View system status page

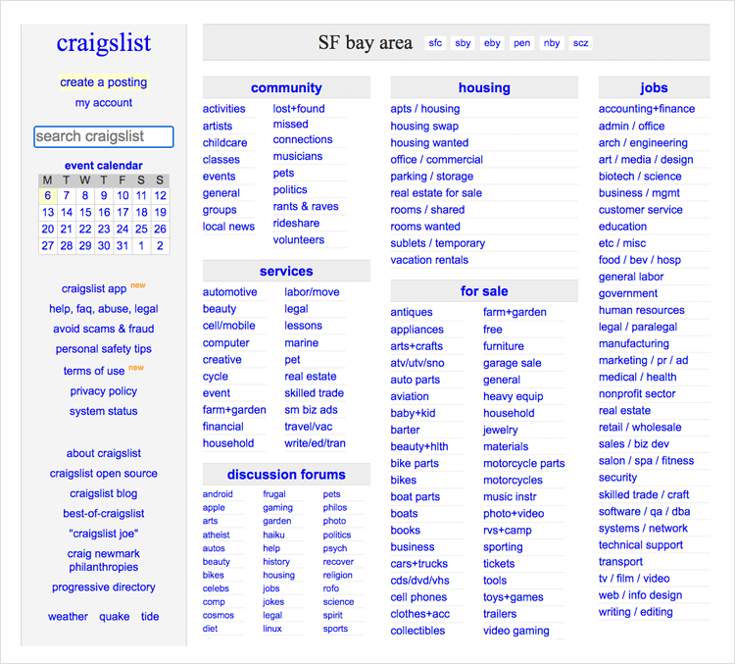pos(104,411)
